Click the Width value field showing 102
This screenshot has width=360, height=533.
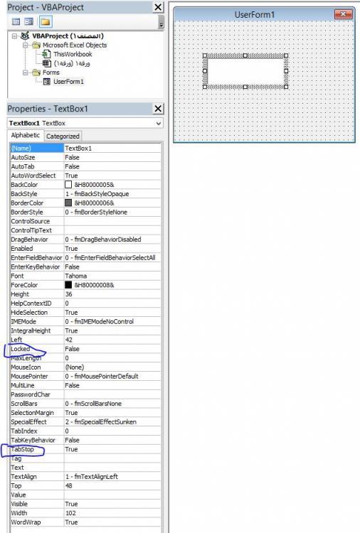pos(112,513)
